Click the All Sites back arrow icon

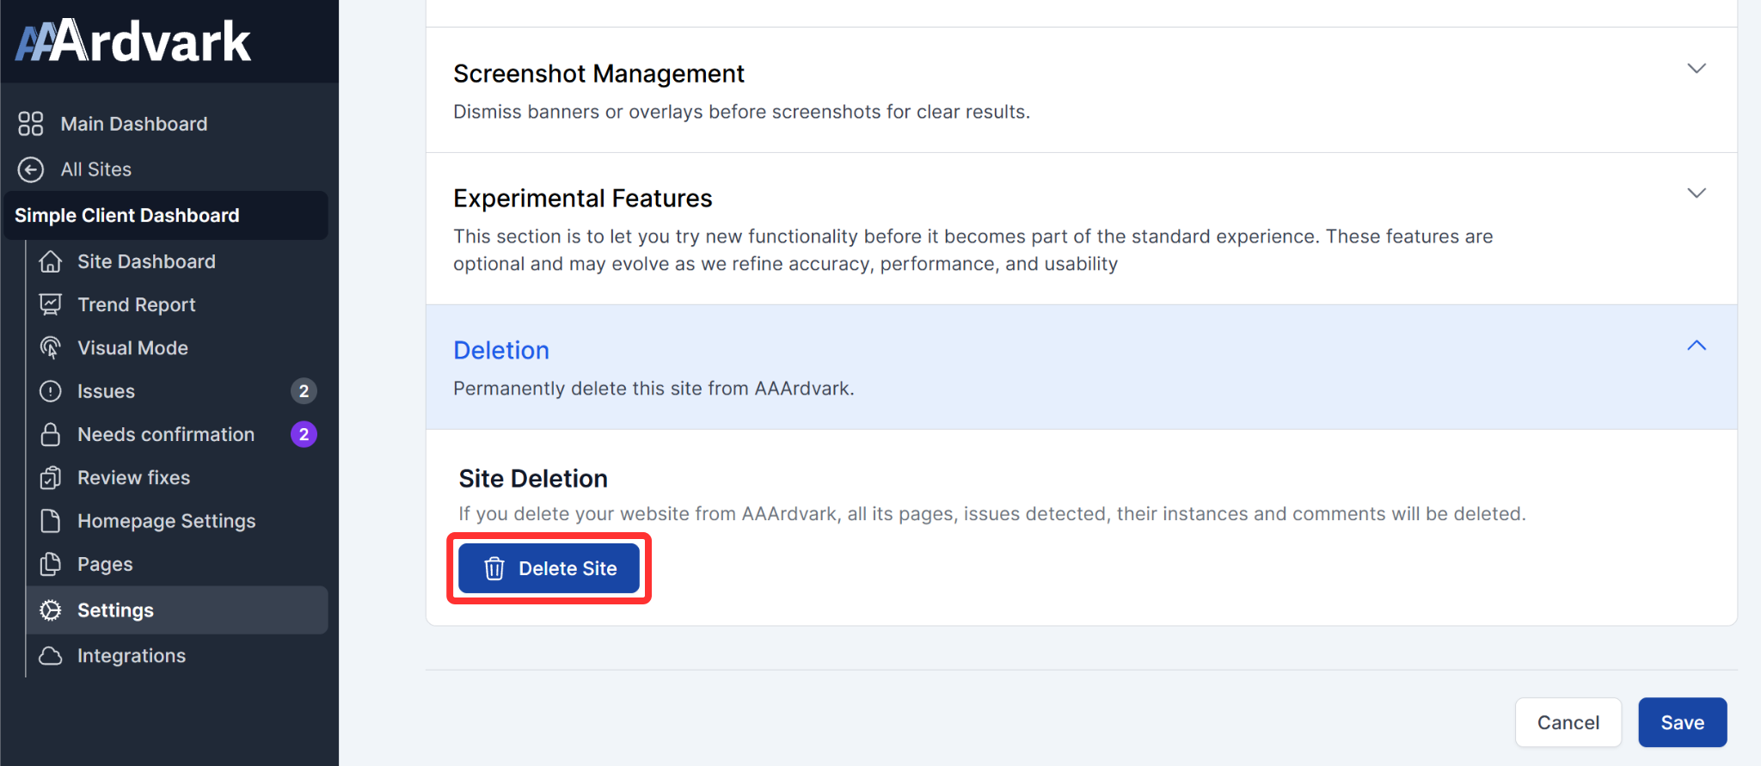coord(31,169)
